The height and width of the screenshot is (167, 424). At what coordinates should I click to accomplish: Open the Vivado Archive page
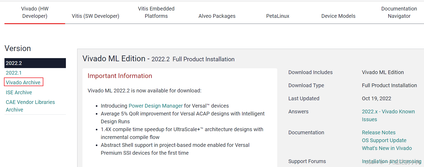pyautogui.click(x=23, y=82)
